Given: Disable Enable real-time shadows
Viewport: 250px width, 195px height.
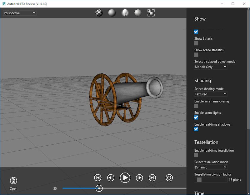Looking at the screenshot, I should click(x=196, y=129).
